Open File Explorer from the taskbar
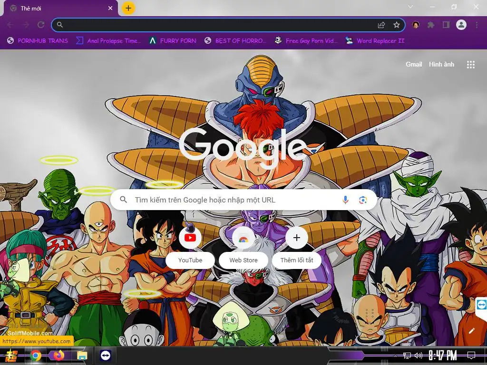 click(82, 355)
